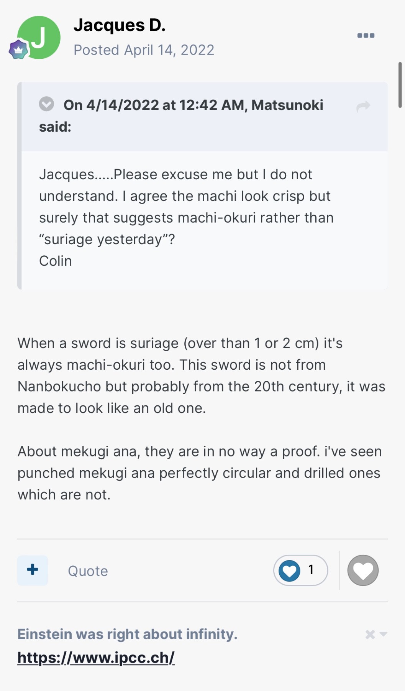Click the Einstein was right about infinity signature
The height and width of the screenshot is (691, 405).
click(127, 634)
